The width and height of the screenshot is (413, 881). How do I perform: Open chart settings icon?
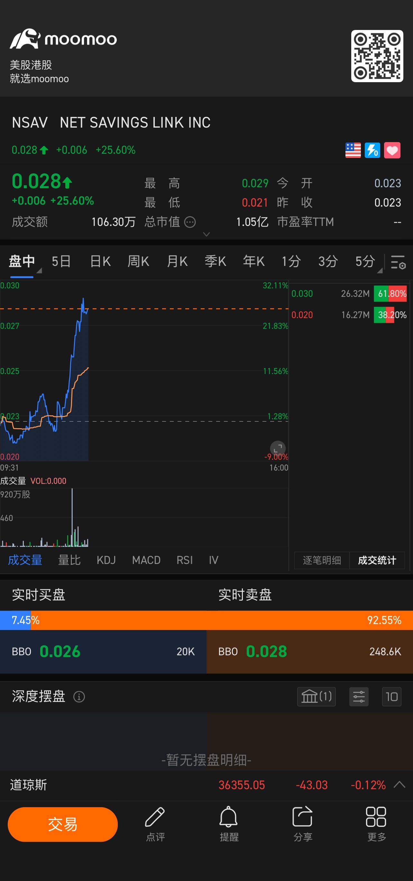[398, 262]
